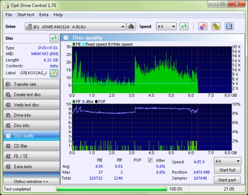Viewport: 248px width, 195px height.
Task: Click the FE / TE sidebar icon
Action: pyautogui.click(x=8, y=156)
